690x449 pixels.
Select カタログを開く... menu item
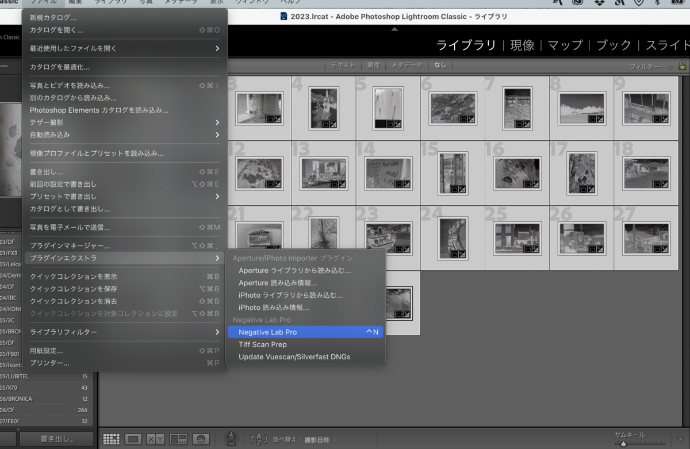pyautogui.click(x=125, y=30)
